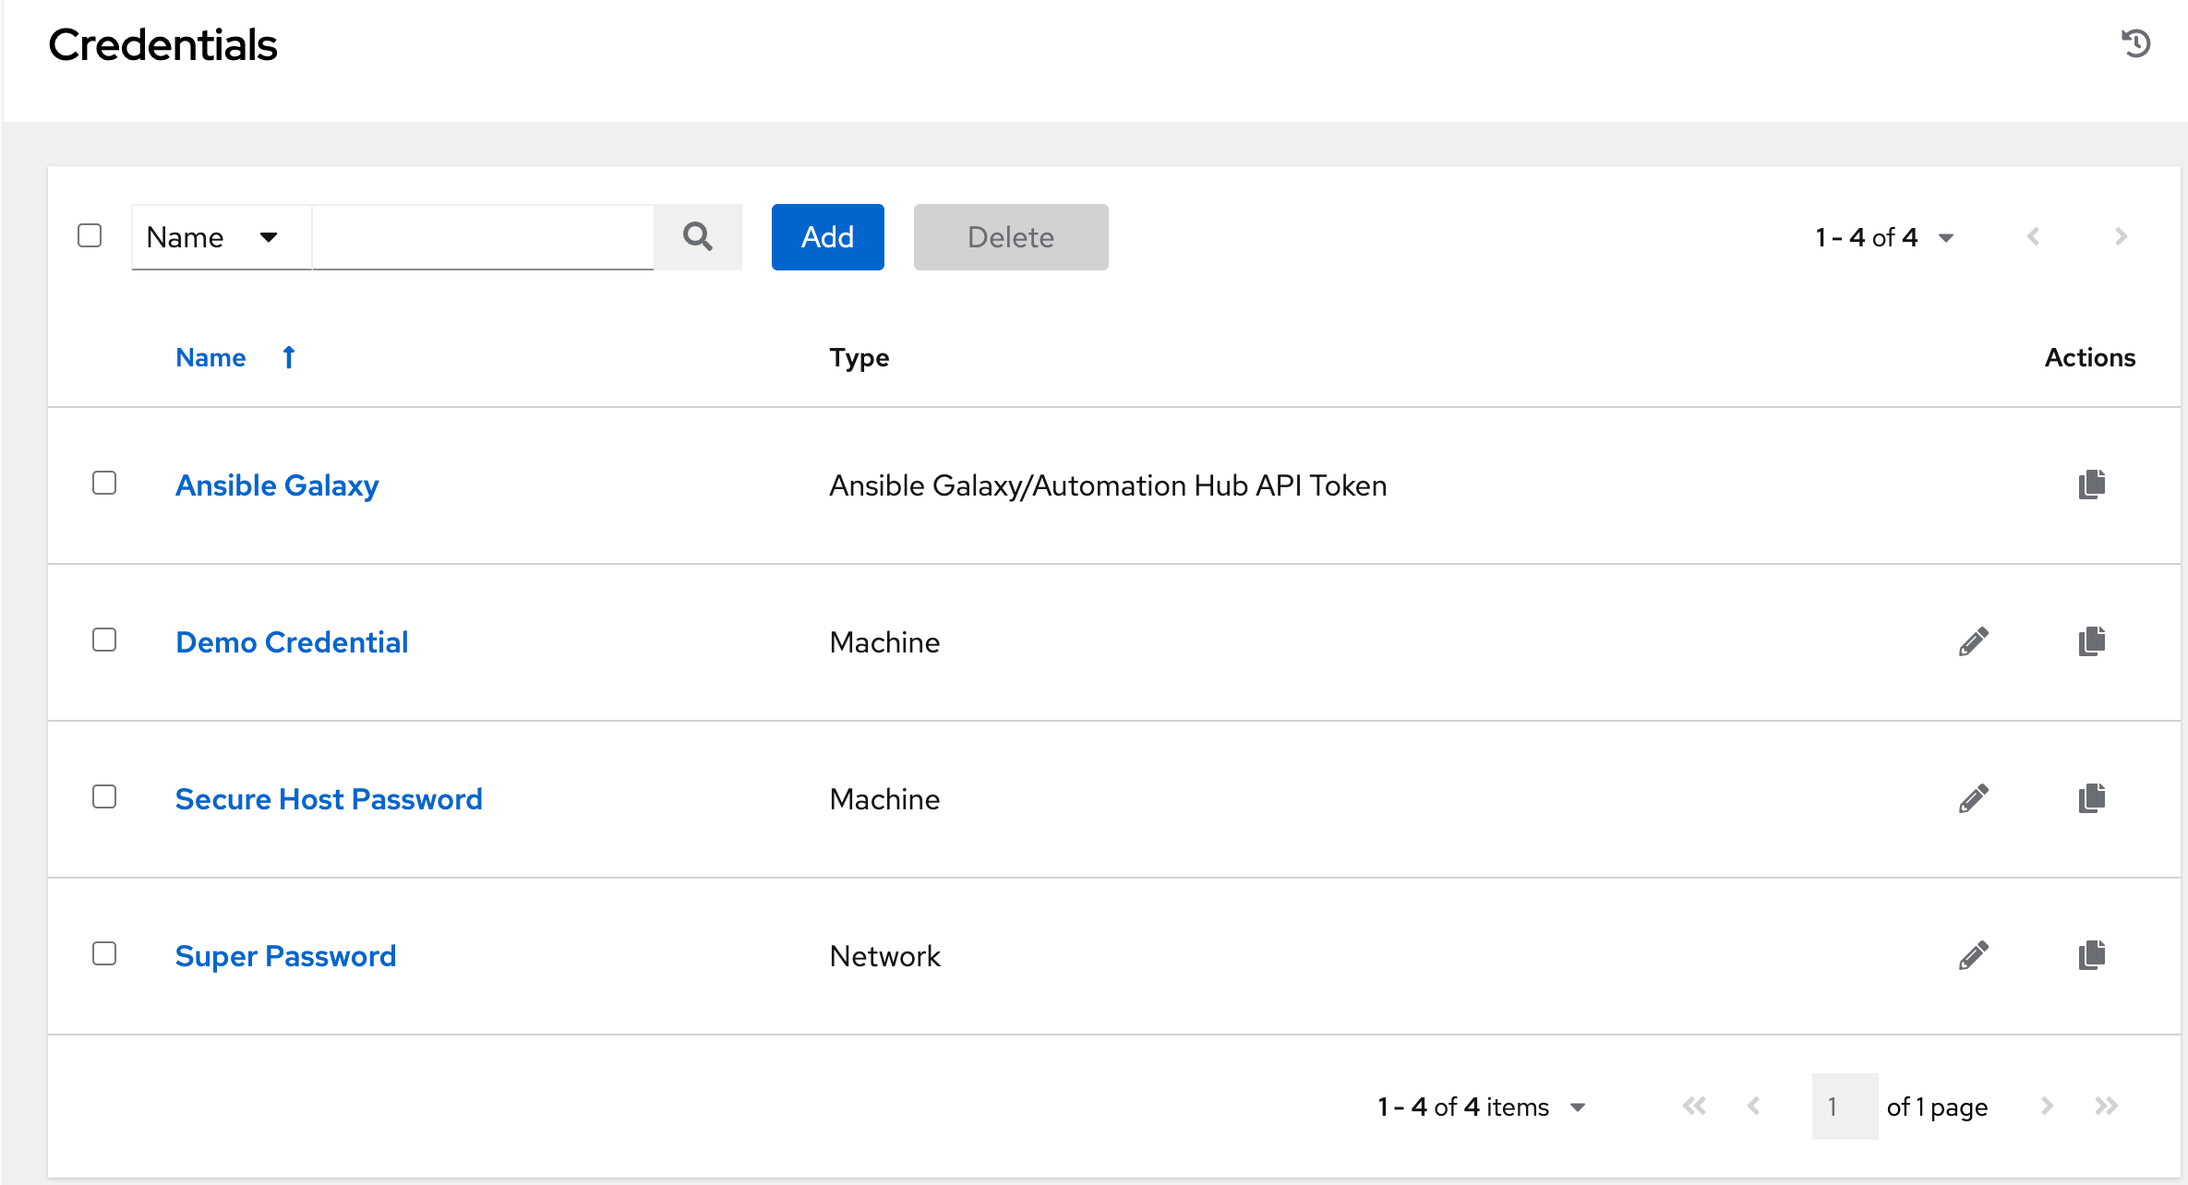Click the search magnifier icon

pyautogui.click(x=698, y=237)
